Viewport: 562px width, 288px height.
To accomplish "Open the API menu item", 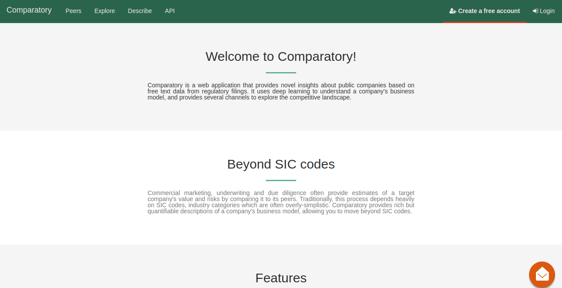I will coord(170,11).
